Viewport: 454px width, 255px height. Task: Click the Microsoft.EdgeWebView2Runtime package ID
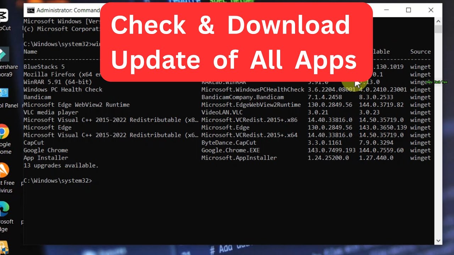[251, 105]
